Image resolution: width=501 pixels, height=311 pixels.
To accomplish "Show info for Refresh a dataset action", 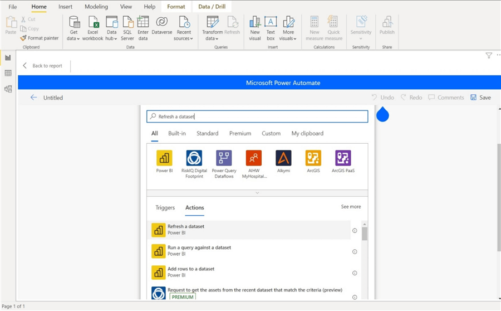I will pos(355,230).
